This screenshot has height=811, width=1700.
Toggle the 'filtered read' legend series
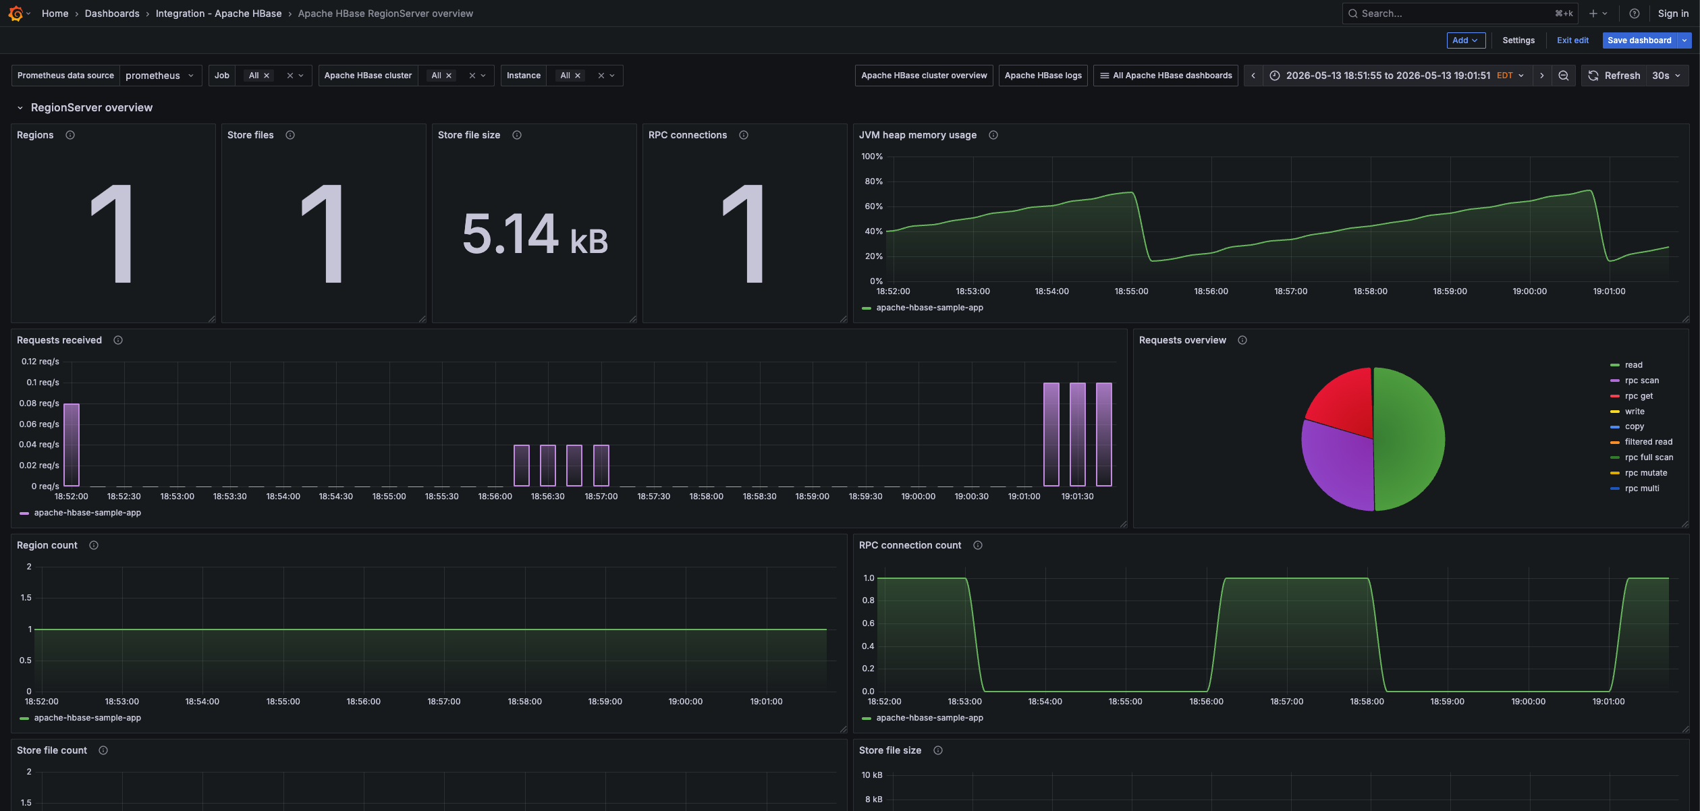tap(1649, 442)
